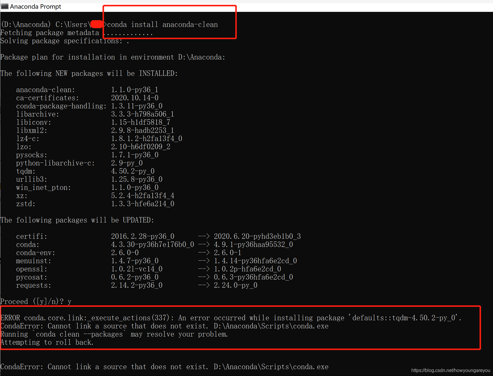Click the last CondaError line at bottom
493x376 pixels.
point(164,367)
